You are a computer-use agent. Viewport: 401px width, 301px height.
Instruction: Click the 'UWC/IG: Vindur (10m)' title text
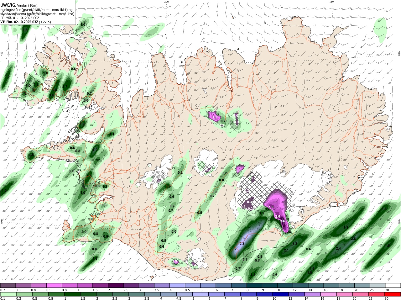coord(19,5)
